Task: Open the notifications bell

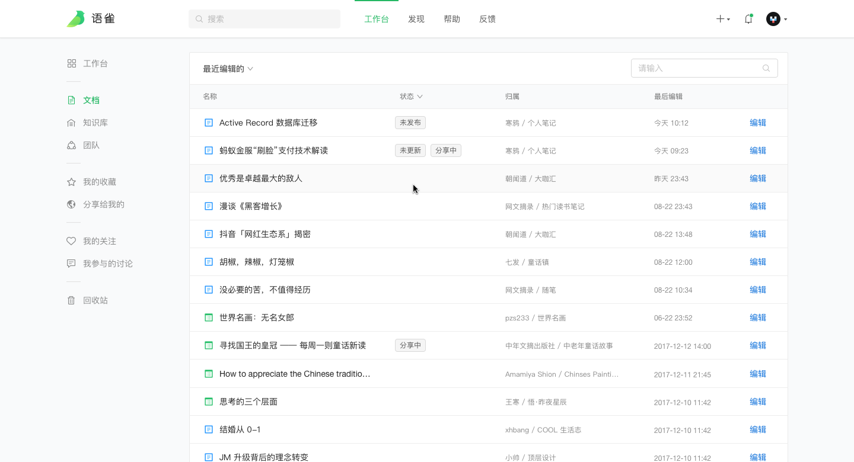Action: point(748,19)
